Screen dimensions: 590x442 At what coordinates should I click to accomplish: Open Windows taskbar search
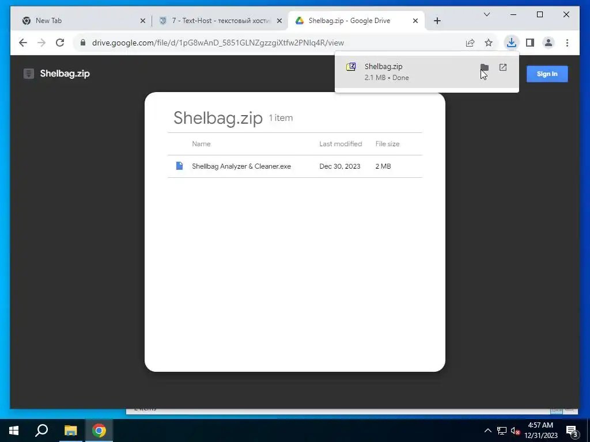41,430
